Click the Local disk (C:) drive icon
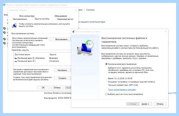Viewport: 179px width, 116px height. 16,58
